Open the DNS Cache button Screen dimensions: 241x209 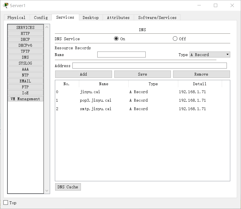click(68, 187)
